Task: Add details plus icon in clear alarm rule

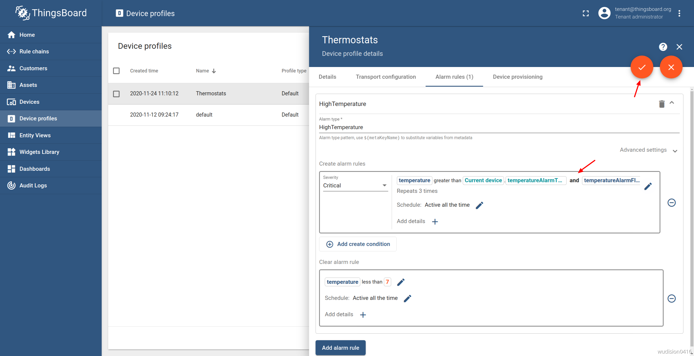Action: [x=363, y=315]
